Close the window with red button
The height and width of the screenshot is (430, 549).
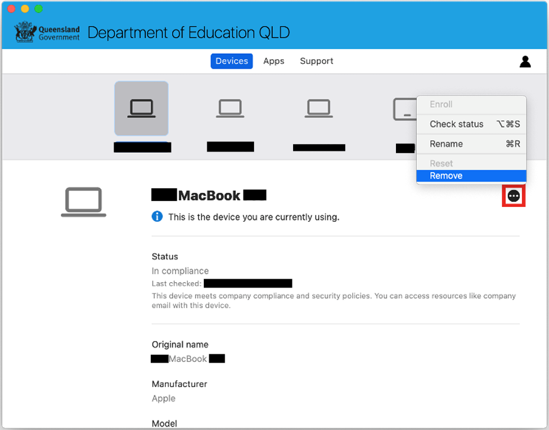coord(11,9)
